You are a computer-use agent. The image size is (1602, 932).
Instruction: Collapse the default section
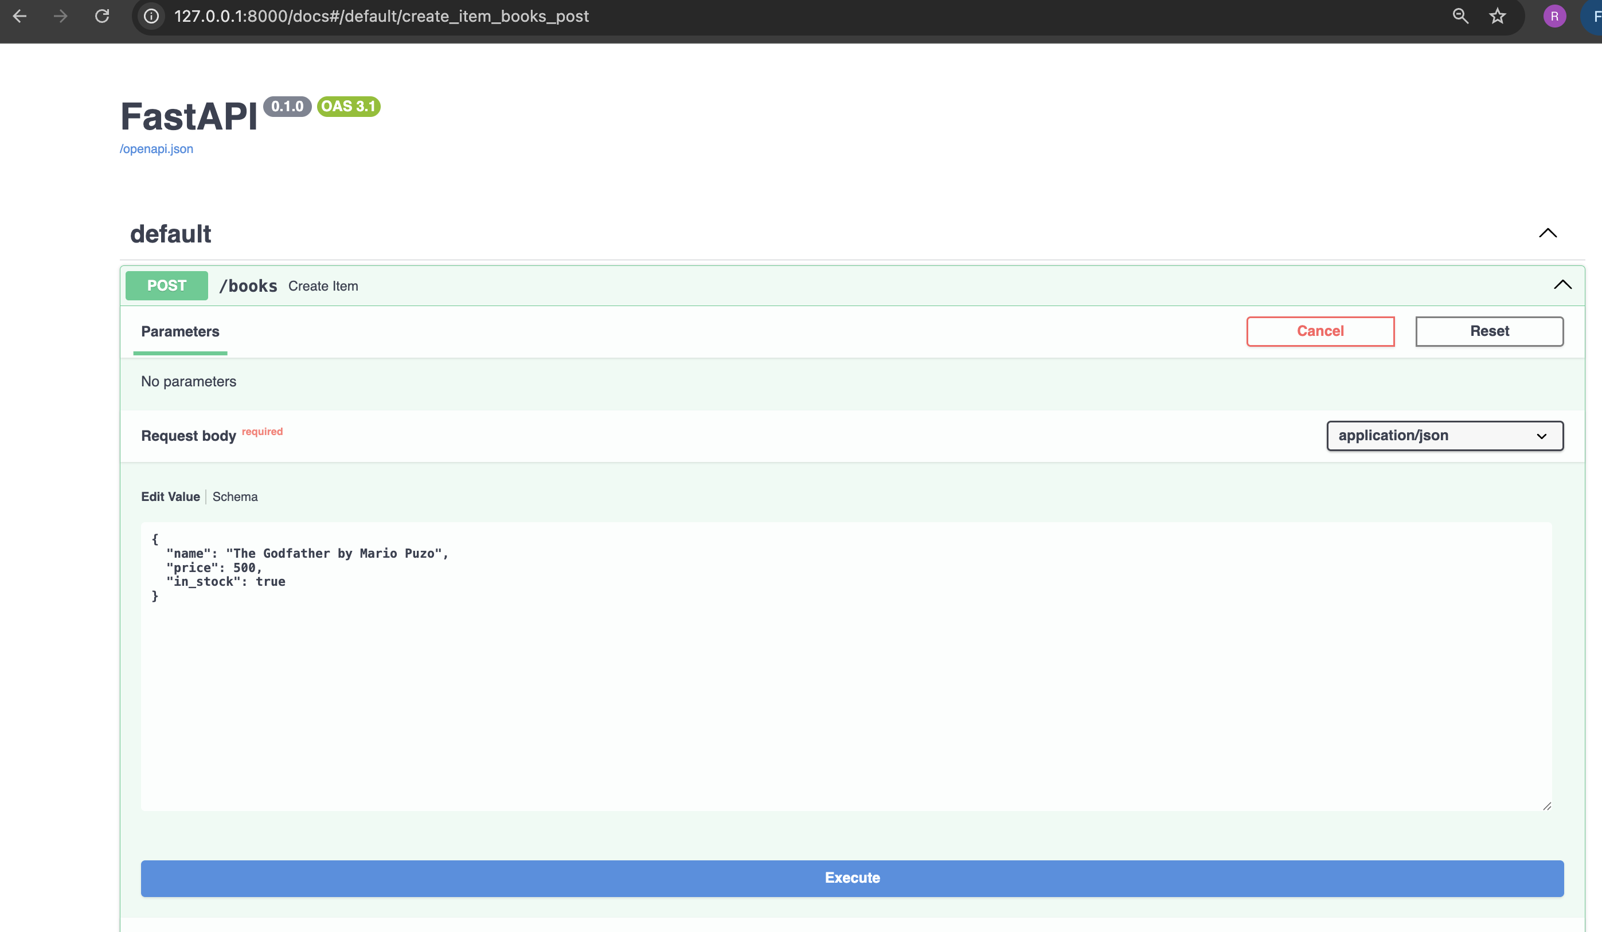(1549, 233)
